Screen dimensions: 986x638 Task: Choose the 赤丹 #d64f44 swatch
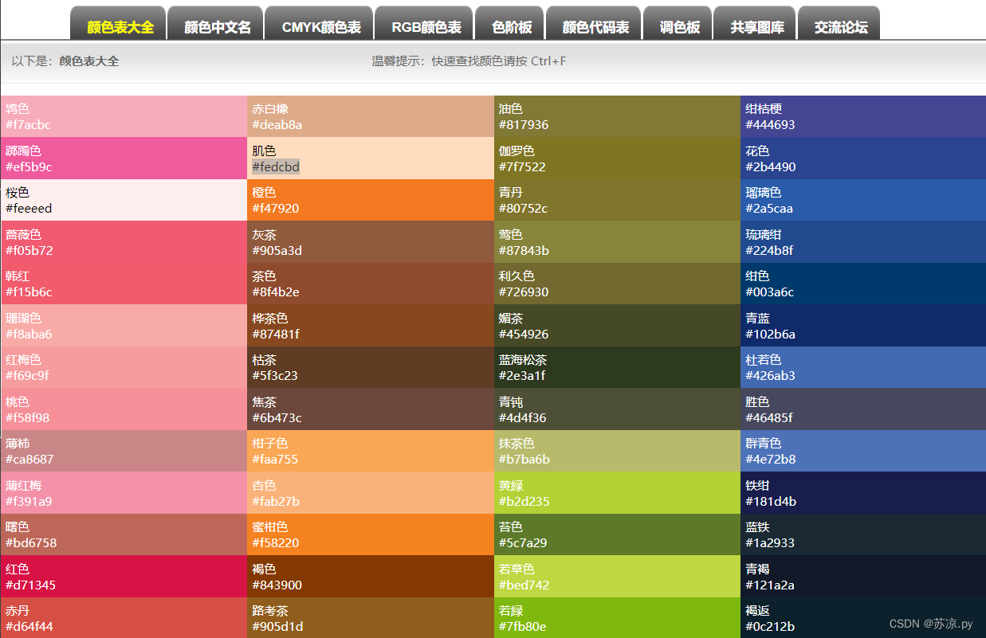pos(124,617)
